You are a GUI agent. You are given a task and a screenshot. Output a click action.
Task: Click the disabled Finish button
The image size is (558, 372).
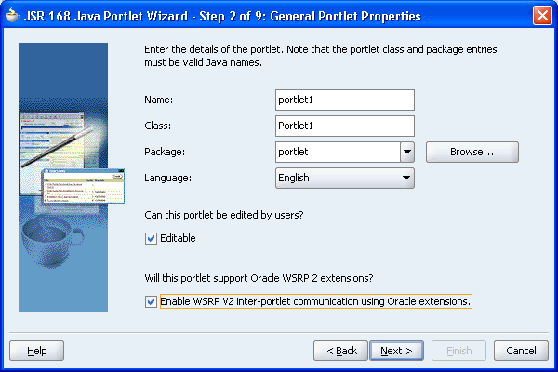[458, 351]
